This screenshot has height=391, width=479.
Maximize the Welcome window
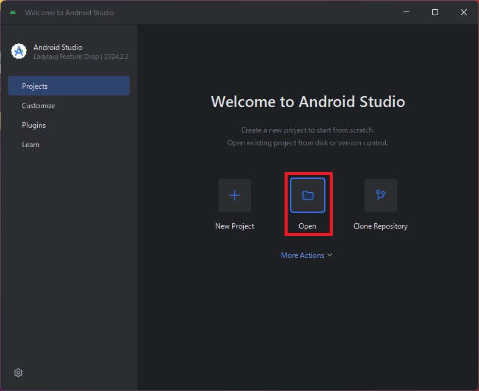(435, 12)
